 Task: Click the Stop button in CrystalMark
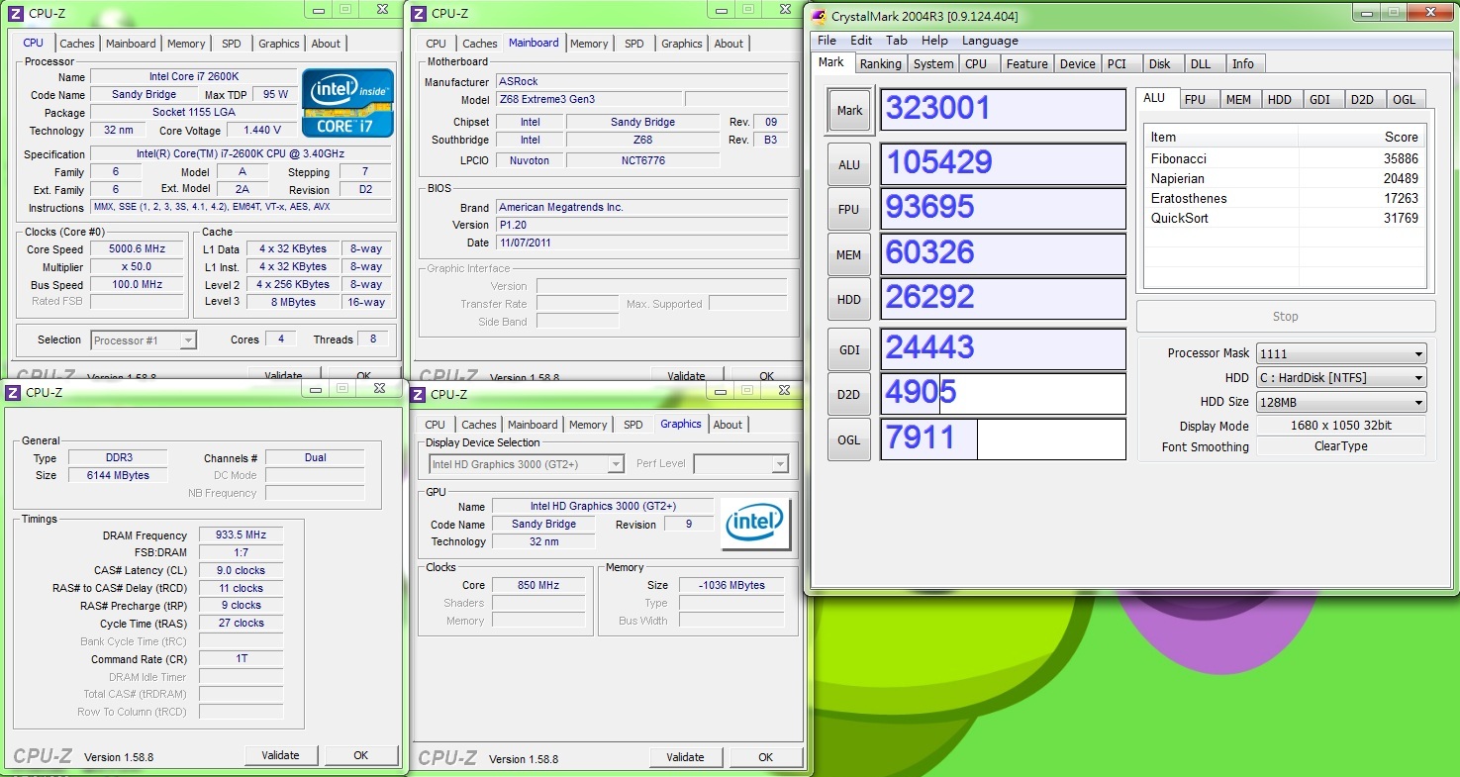(x=1285, y=317)
